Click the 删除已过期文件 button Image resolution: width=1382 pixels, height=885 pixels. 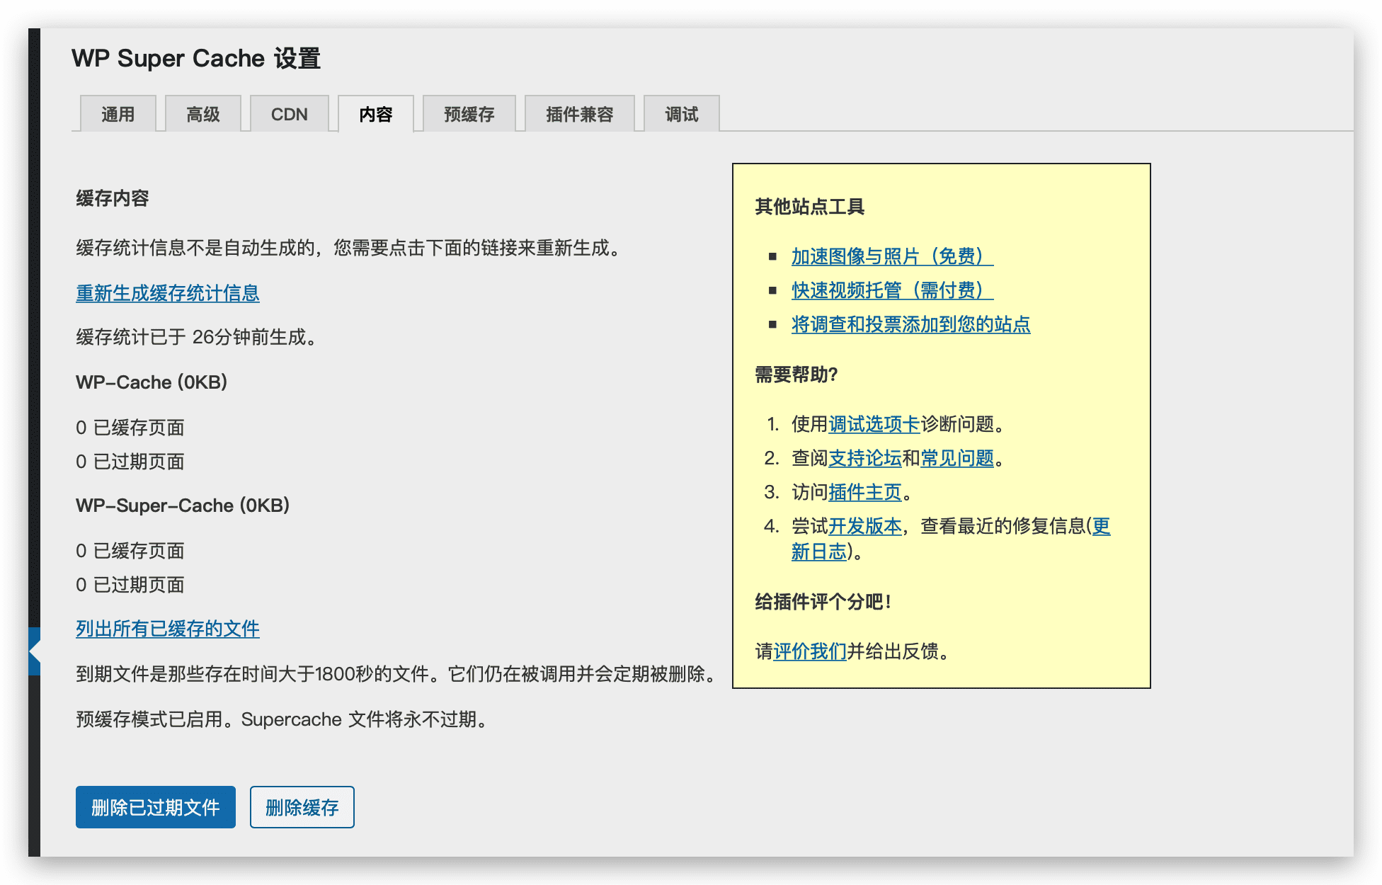156,807
